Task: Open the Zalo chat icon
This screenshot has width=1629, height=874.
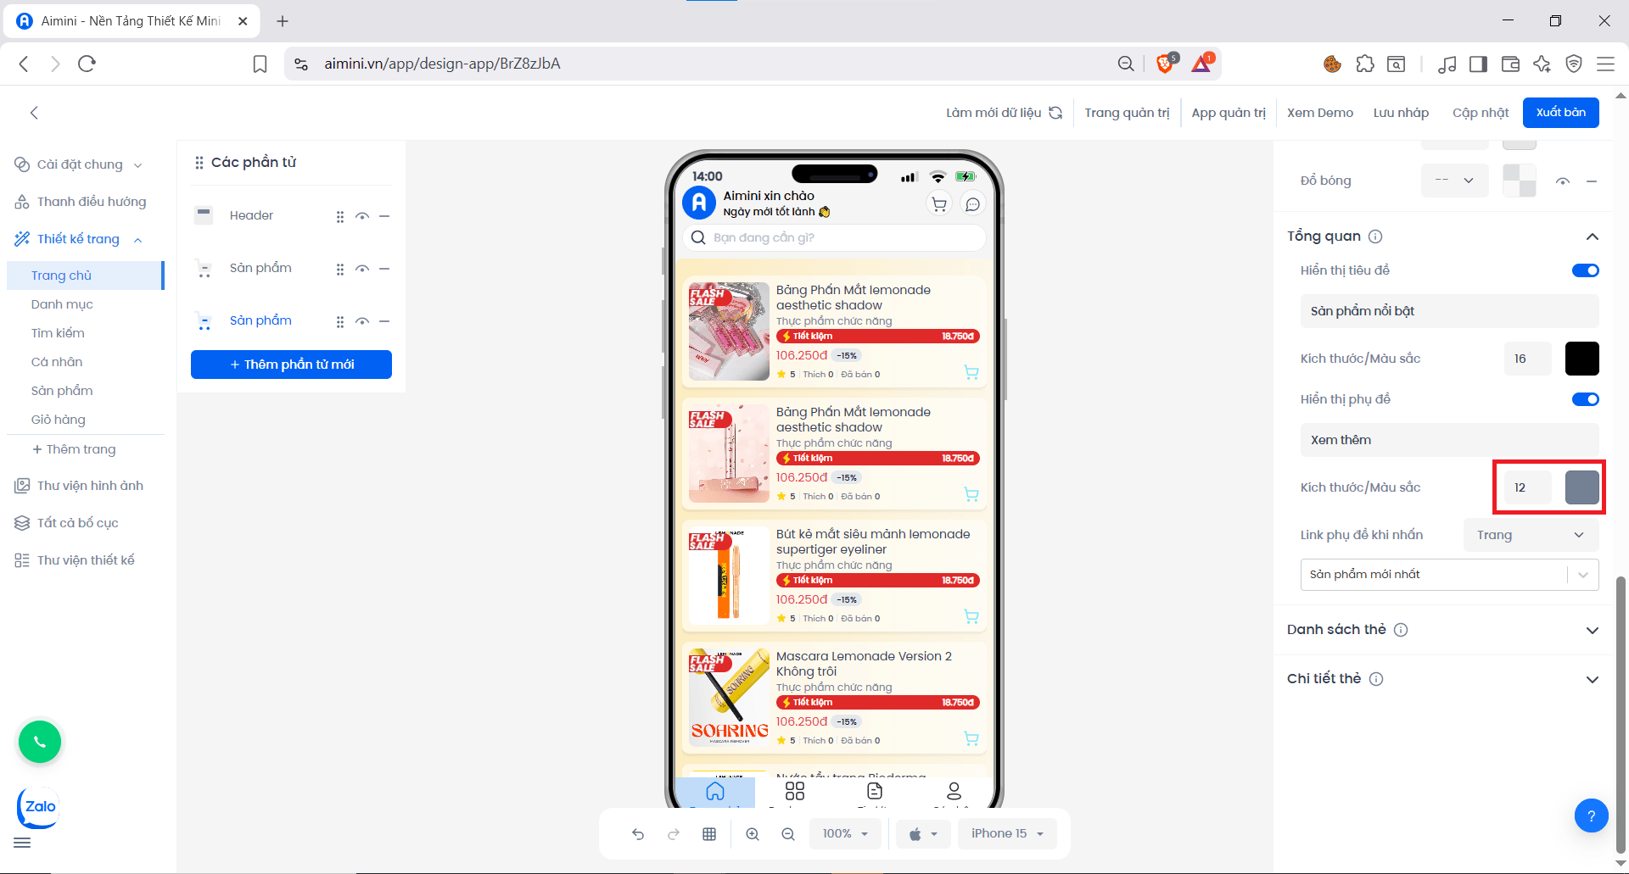Action: pyautogui.click(x=39, y=807)
